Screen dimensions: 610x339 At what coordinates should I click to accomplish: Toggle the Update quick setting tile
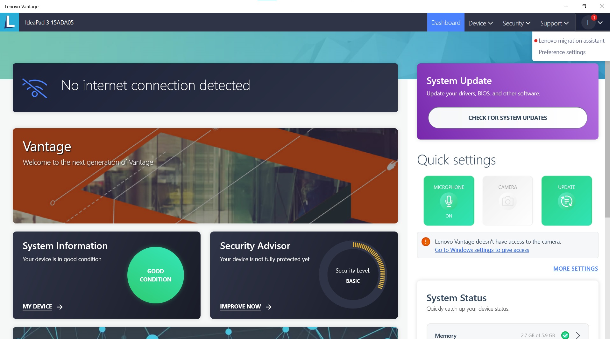[x=566, y=201]
